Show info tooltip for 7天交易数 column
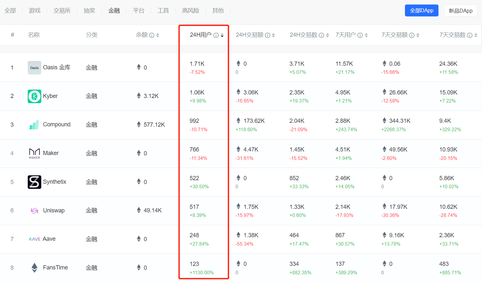Screen dimensions: 482x282 [x=470, y=35]
